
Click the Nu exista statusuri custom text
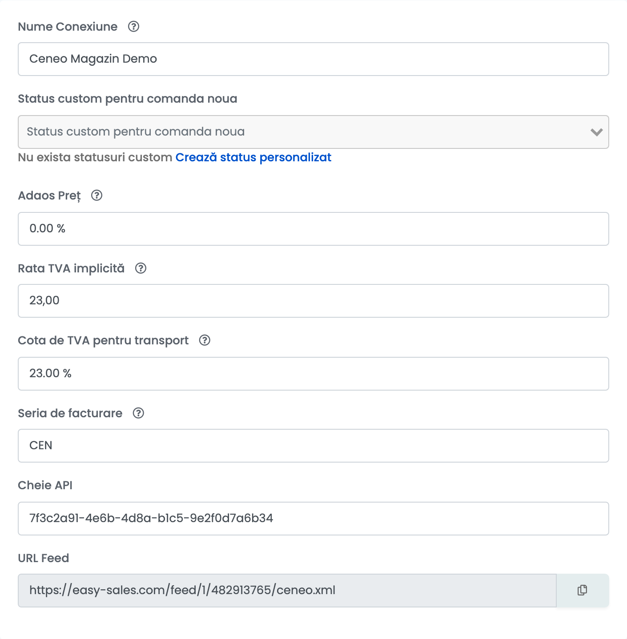click(x=95, y=158)
